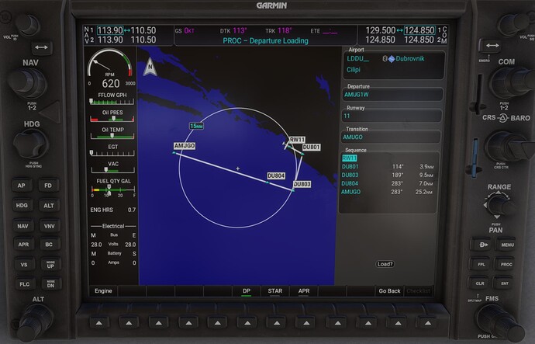
Task: Select DU801 row in Sequence list
Action: point(388,166)
